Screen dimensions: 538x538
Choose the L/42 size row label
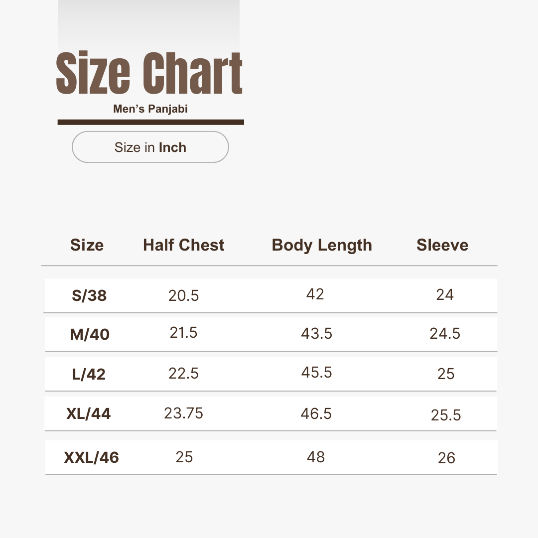click(89, 374)
